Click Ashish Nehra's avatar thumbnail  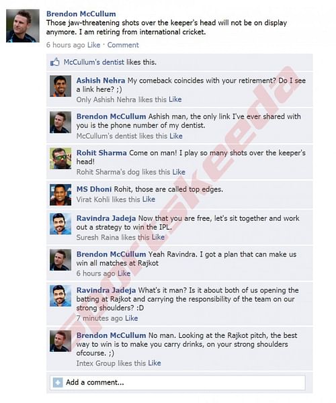[x=60, y=86]
